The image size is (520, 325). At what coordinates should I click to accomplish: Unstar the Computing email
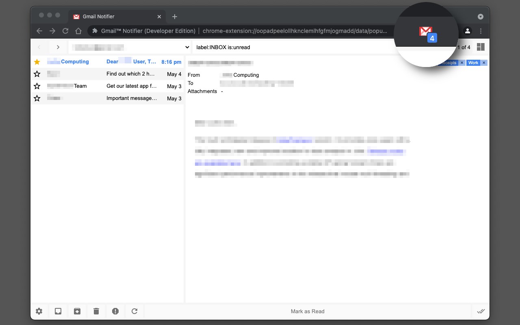click(x=37, y=62)
